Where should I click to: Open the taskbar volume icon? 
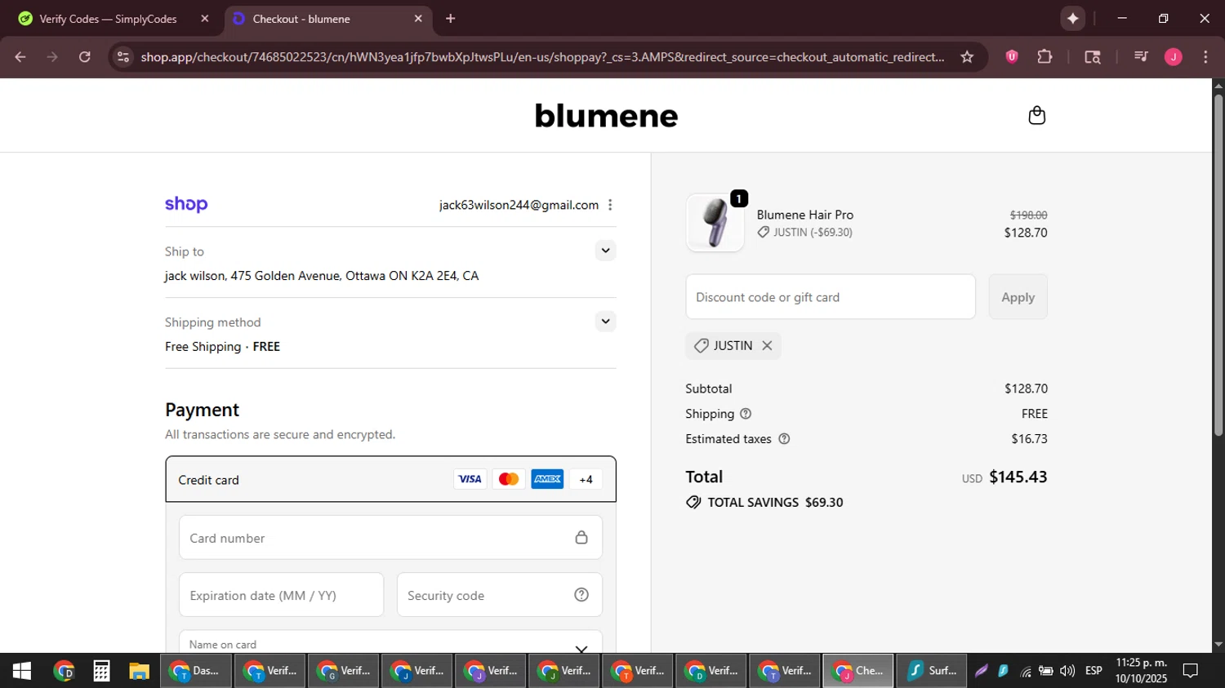pyautogui.click(x=1067, y=671)
